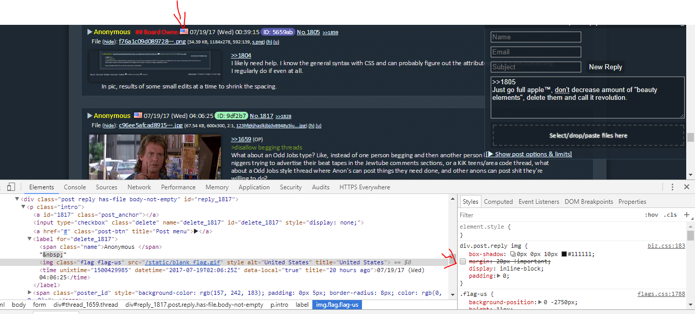Viewport: 695px width, 314px height.
Task: Focus the Email field in reply form
Action: [x=536, y=52]
